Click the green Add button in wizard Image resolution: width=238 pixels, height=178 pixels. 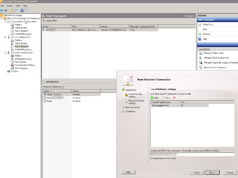point(155,98)
